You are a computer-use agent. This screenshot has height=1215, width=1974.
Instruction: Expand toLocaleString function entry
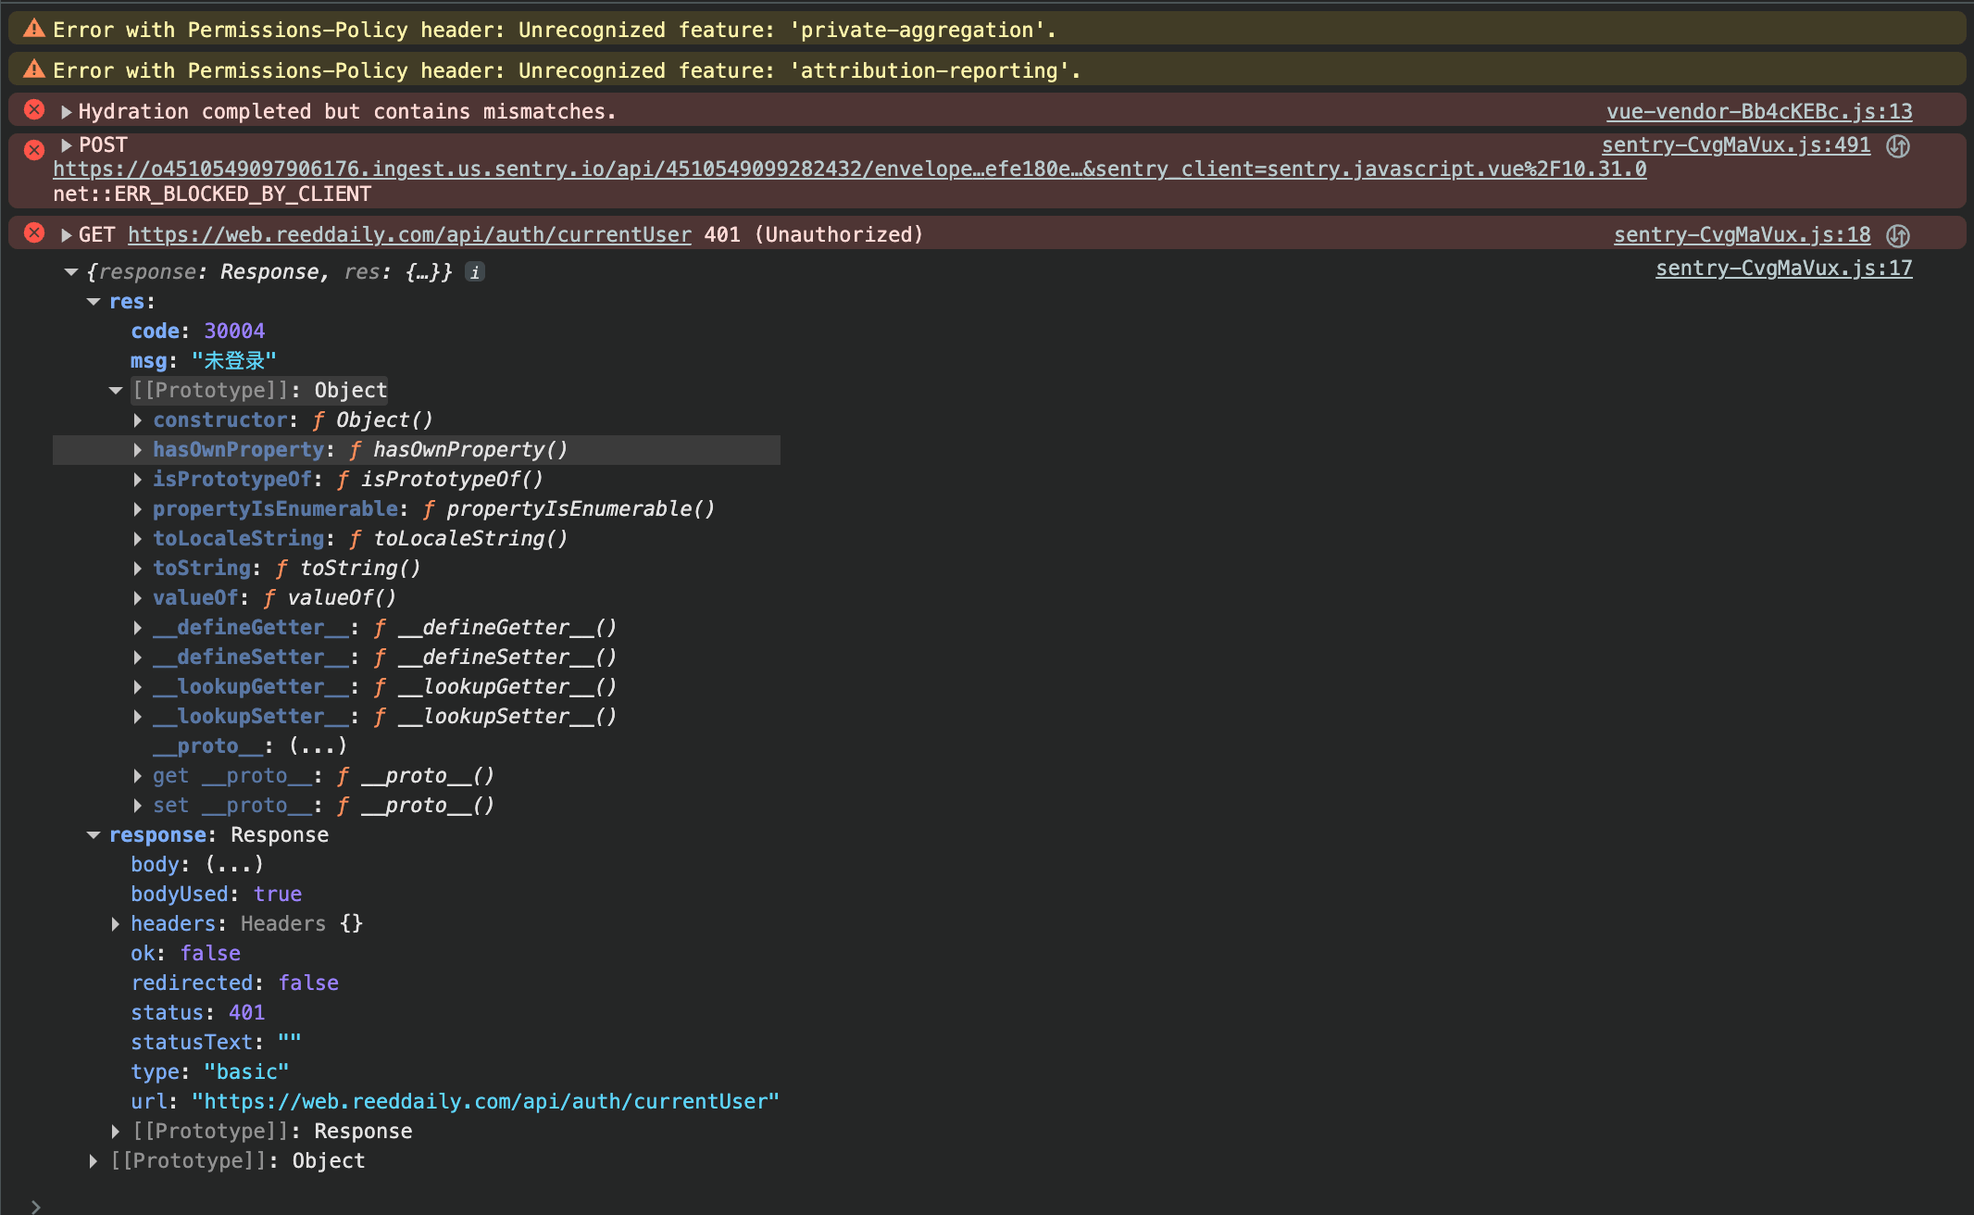point(138,539)
